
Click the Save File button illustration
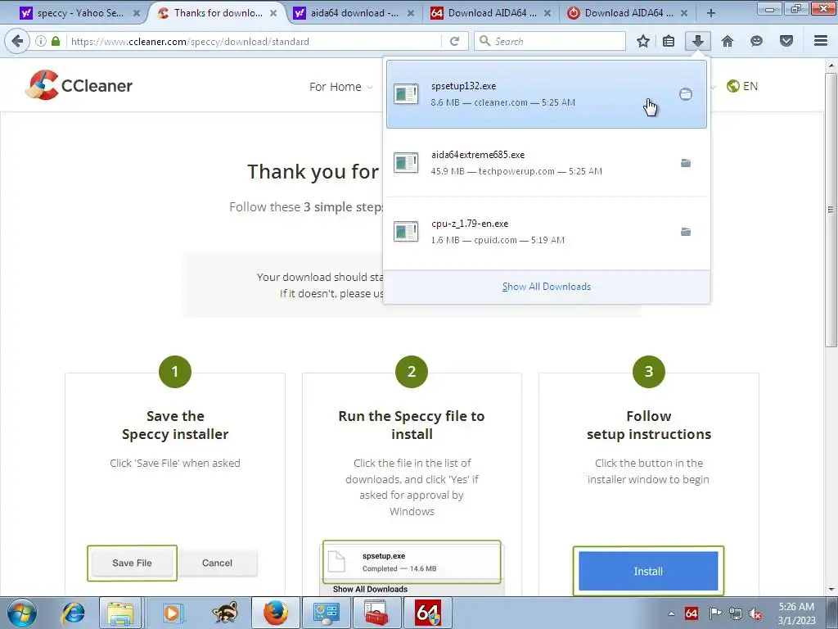point(132,563)
